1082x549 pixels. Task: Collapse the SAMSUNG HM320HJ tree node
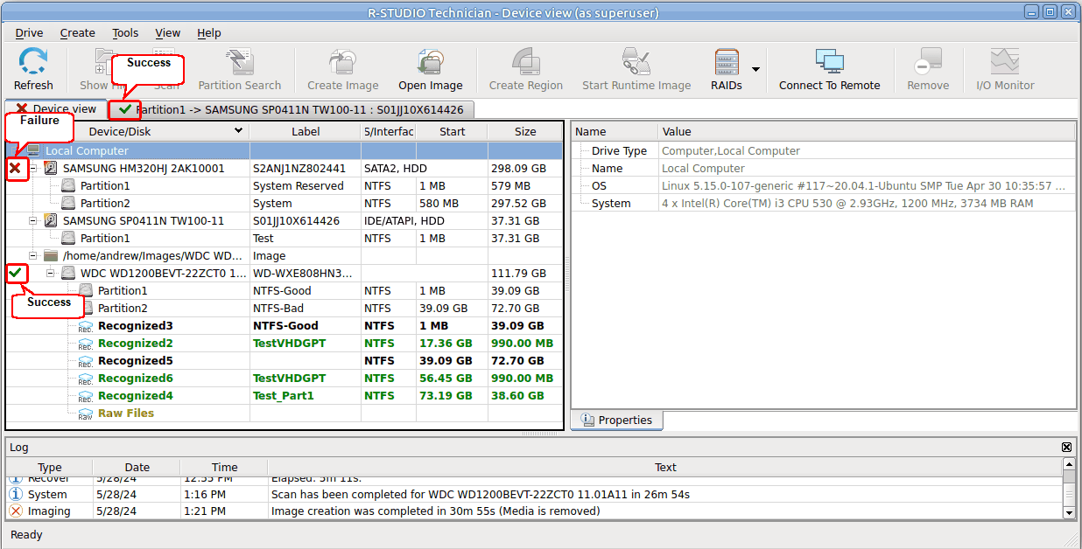[33, 169]
